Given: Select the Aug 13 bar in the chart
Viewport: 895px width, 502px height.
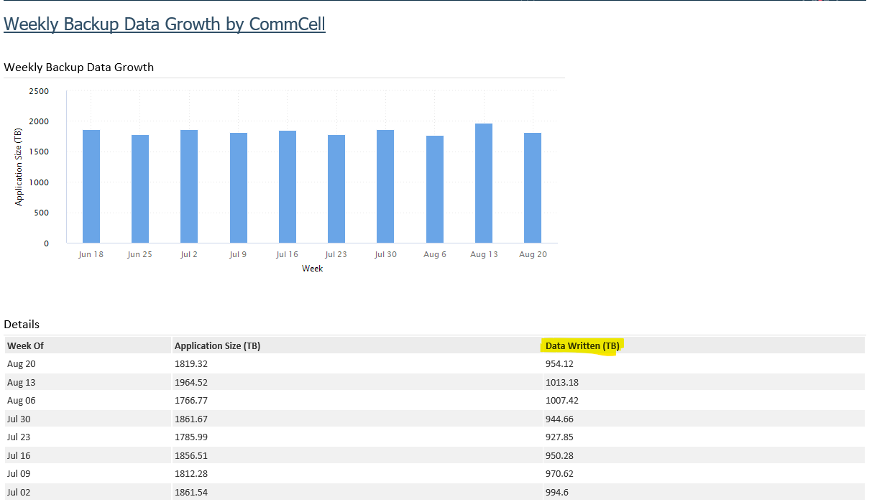Looking at the screenshot, I should click(484, 183).
